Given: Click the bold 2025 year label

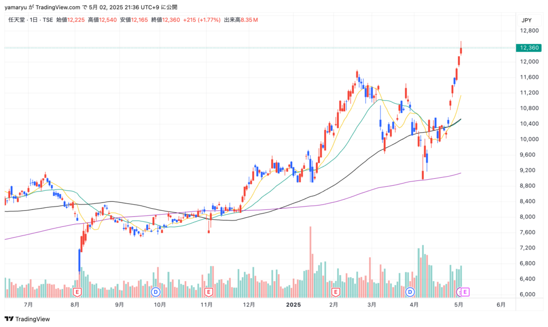Looking at the screenshot, I should (293, 305).
